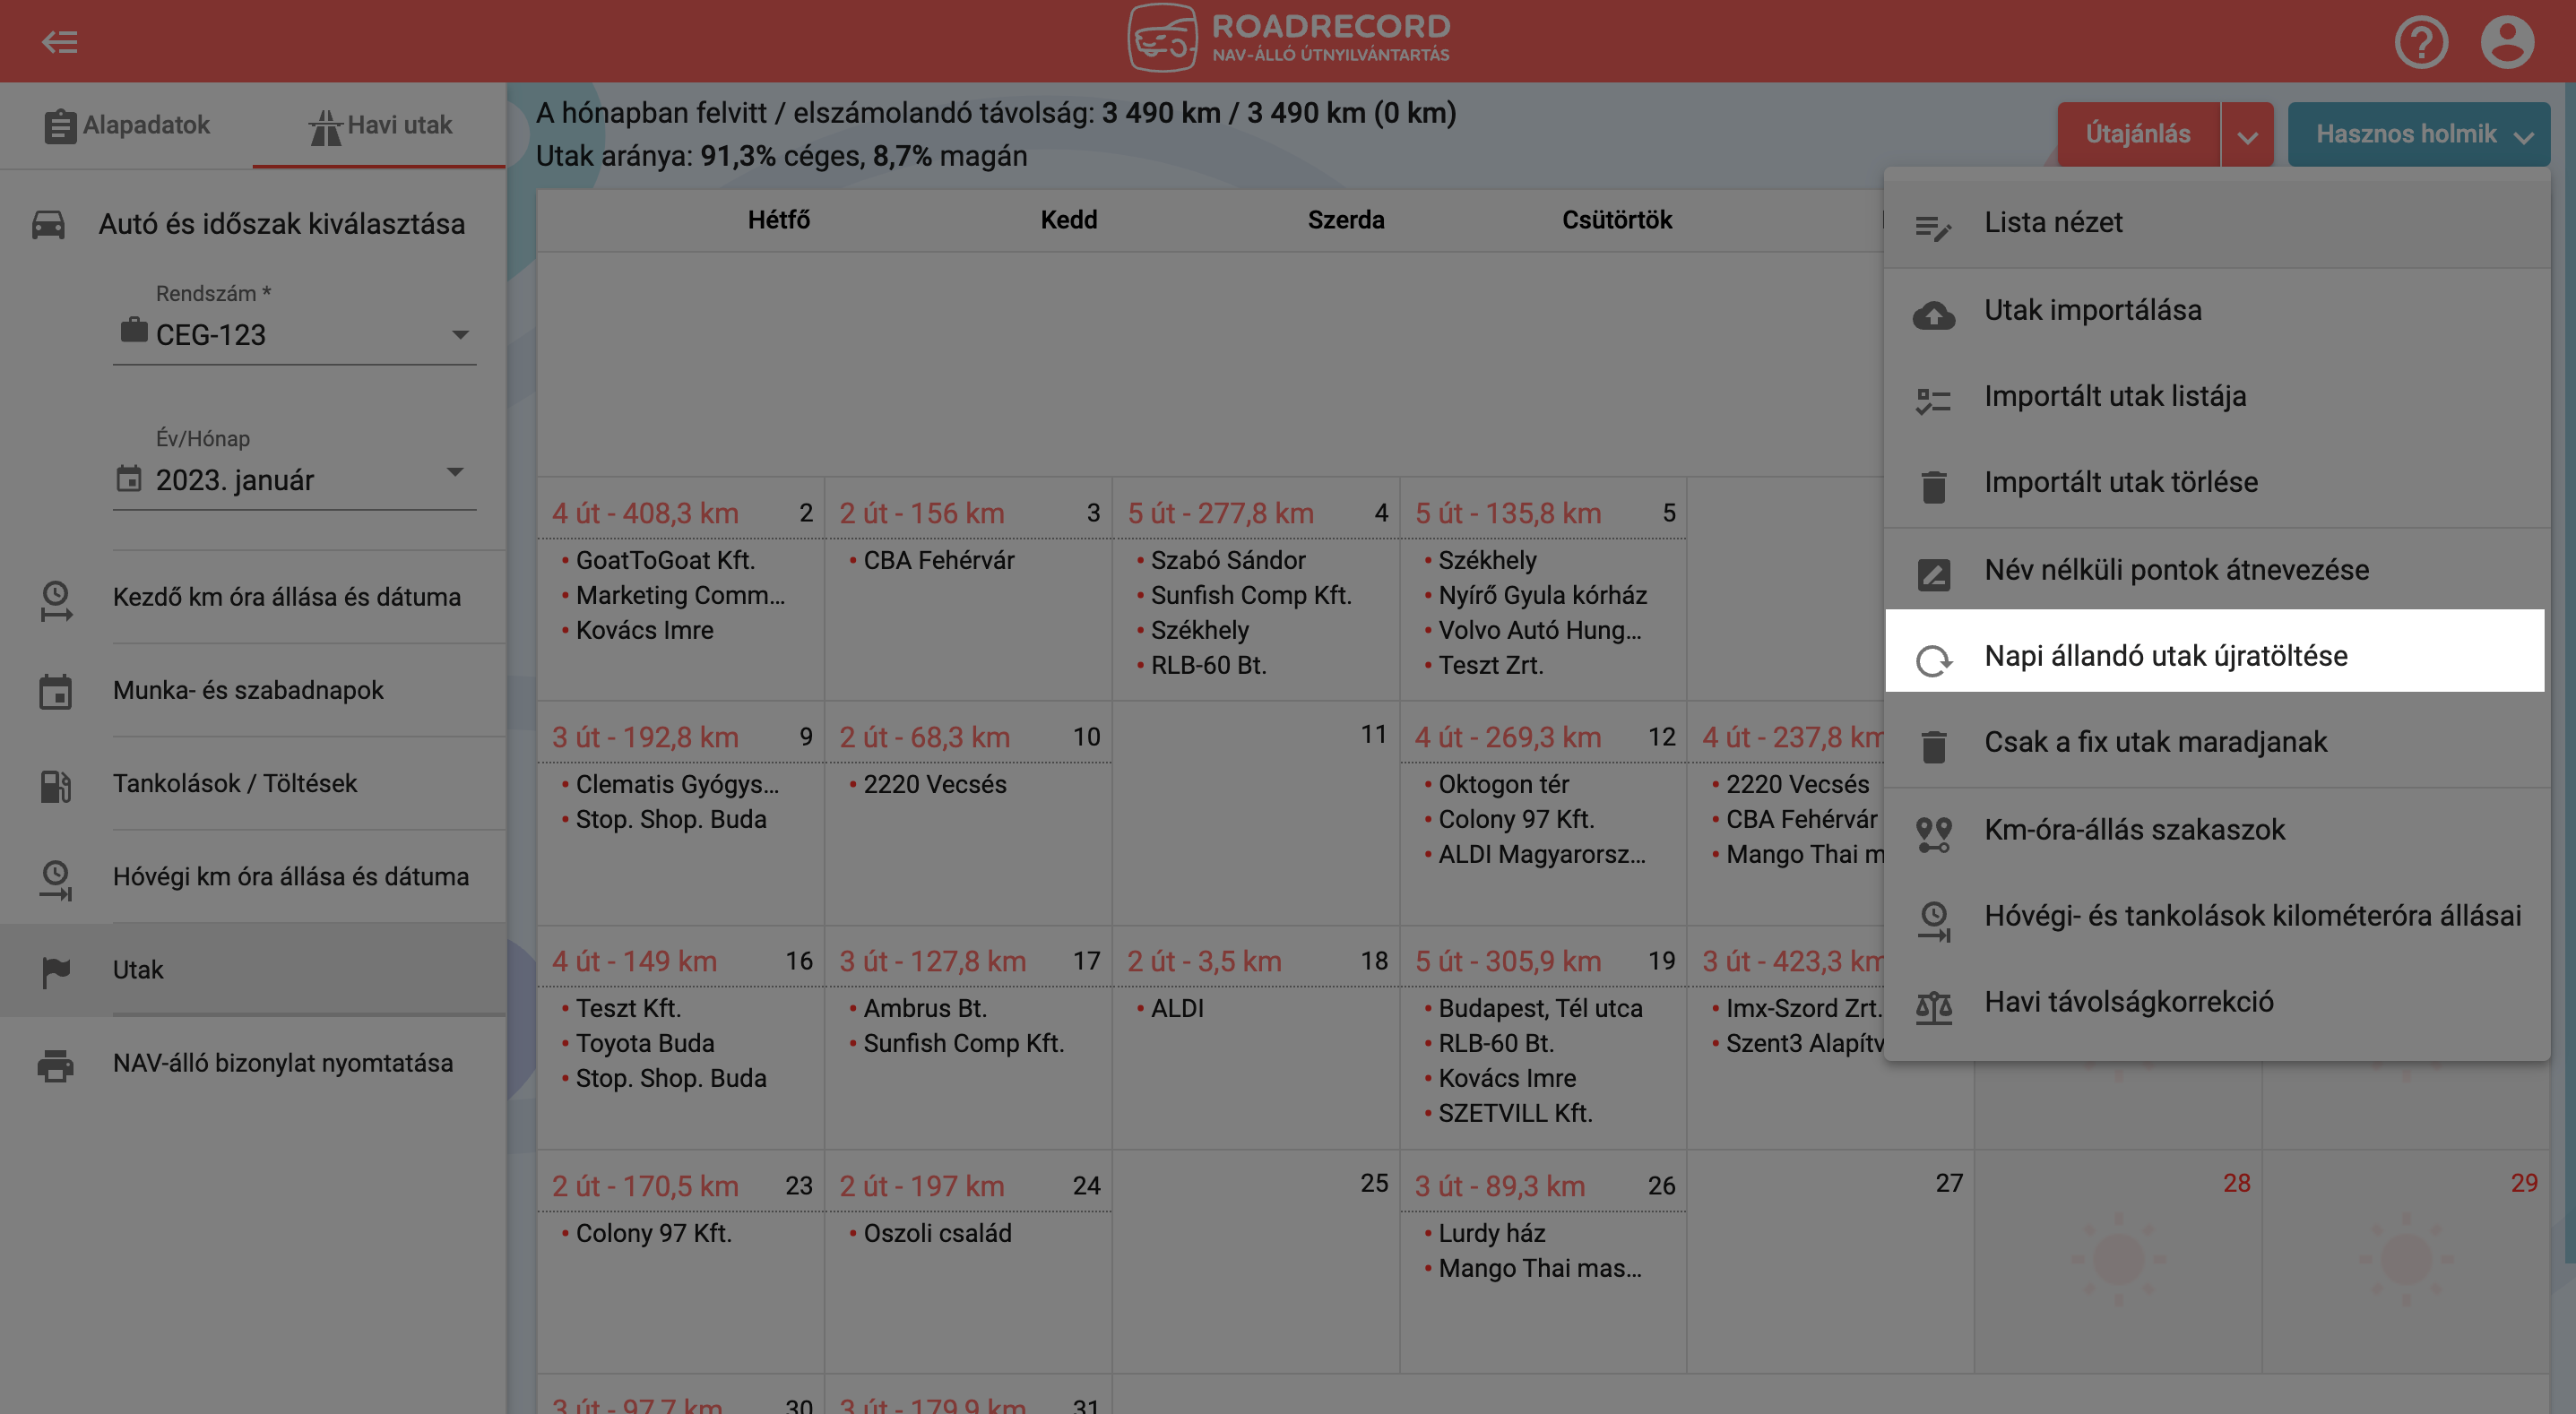Open day 3 header '2 út - 156 km'
The width and height of the screenshot is (2576, 1414).
(x=922, y=513)
